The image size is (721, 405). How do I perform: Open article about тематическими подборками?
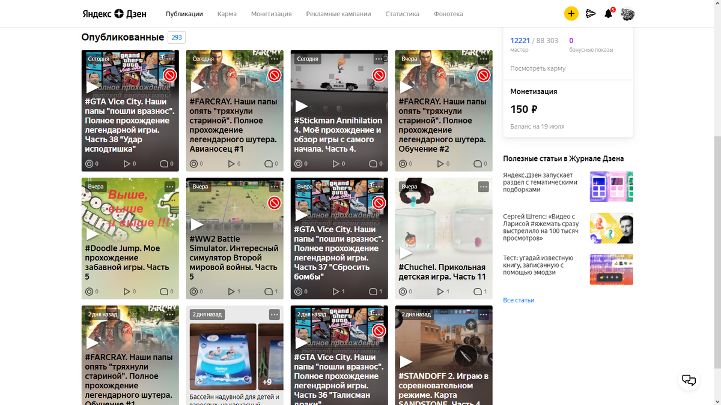(540, 182)
